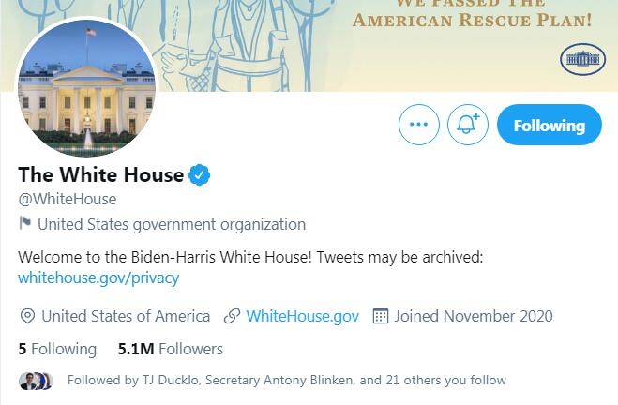Open the three-dots more options menu
618x405 pixels.
pos(418,125)
